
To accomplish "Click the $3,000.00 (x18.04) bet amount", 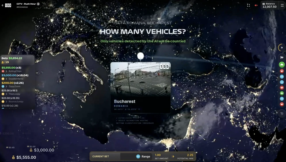I will [x=15, y=75].
